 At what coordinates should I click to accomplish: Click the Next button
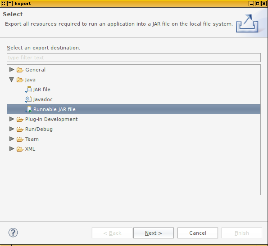pyautogui.click(x=154, y=233)
